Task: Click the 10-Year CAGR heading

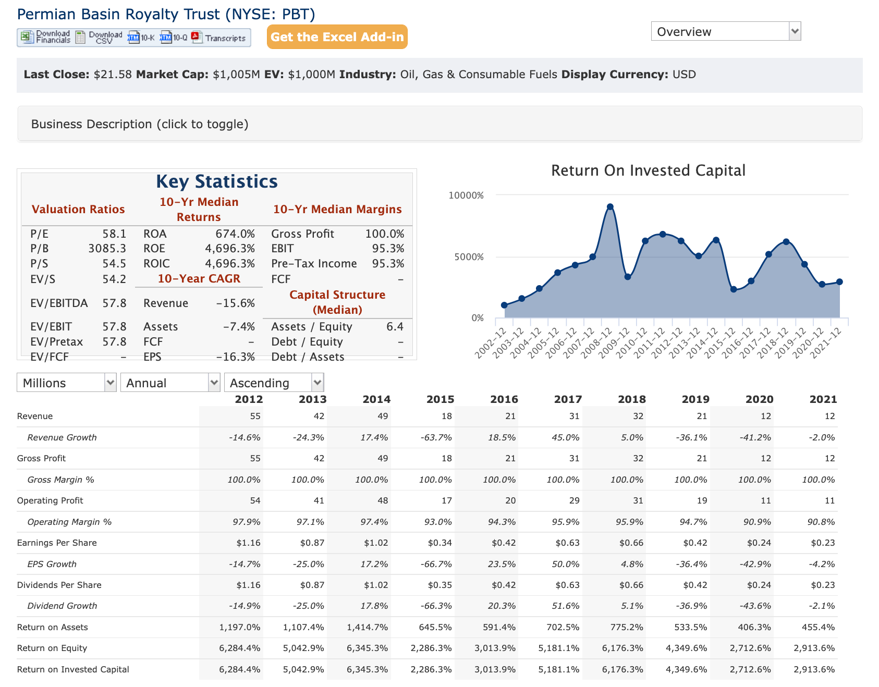Action: click(199, 279)
